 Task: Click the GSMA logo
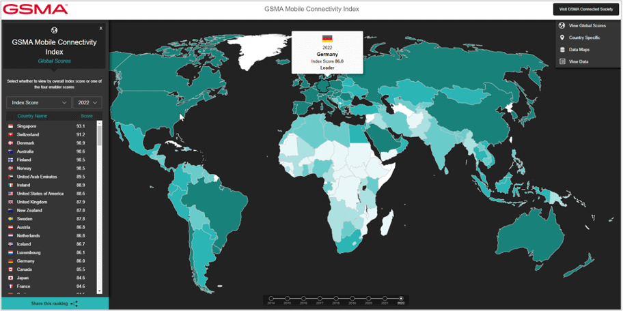click(x=36, y=9)
